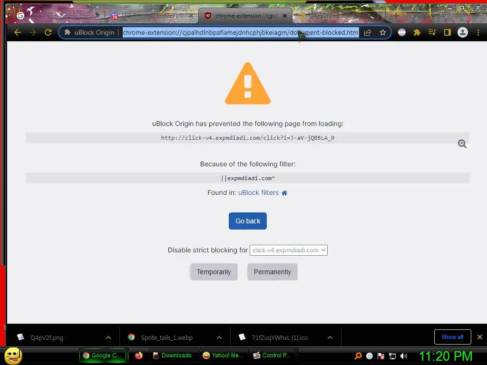Open the network tray icon
487x365 pixels.
point(392,356)
